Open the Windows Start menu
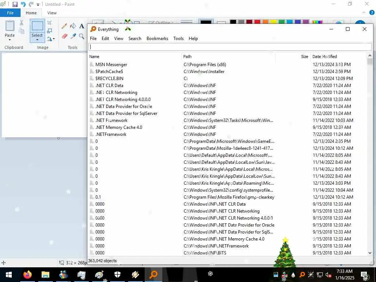The height and width of the screenshot is (282, 376). (x=9, y=275)
